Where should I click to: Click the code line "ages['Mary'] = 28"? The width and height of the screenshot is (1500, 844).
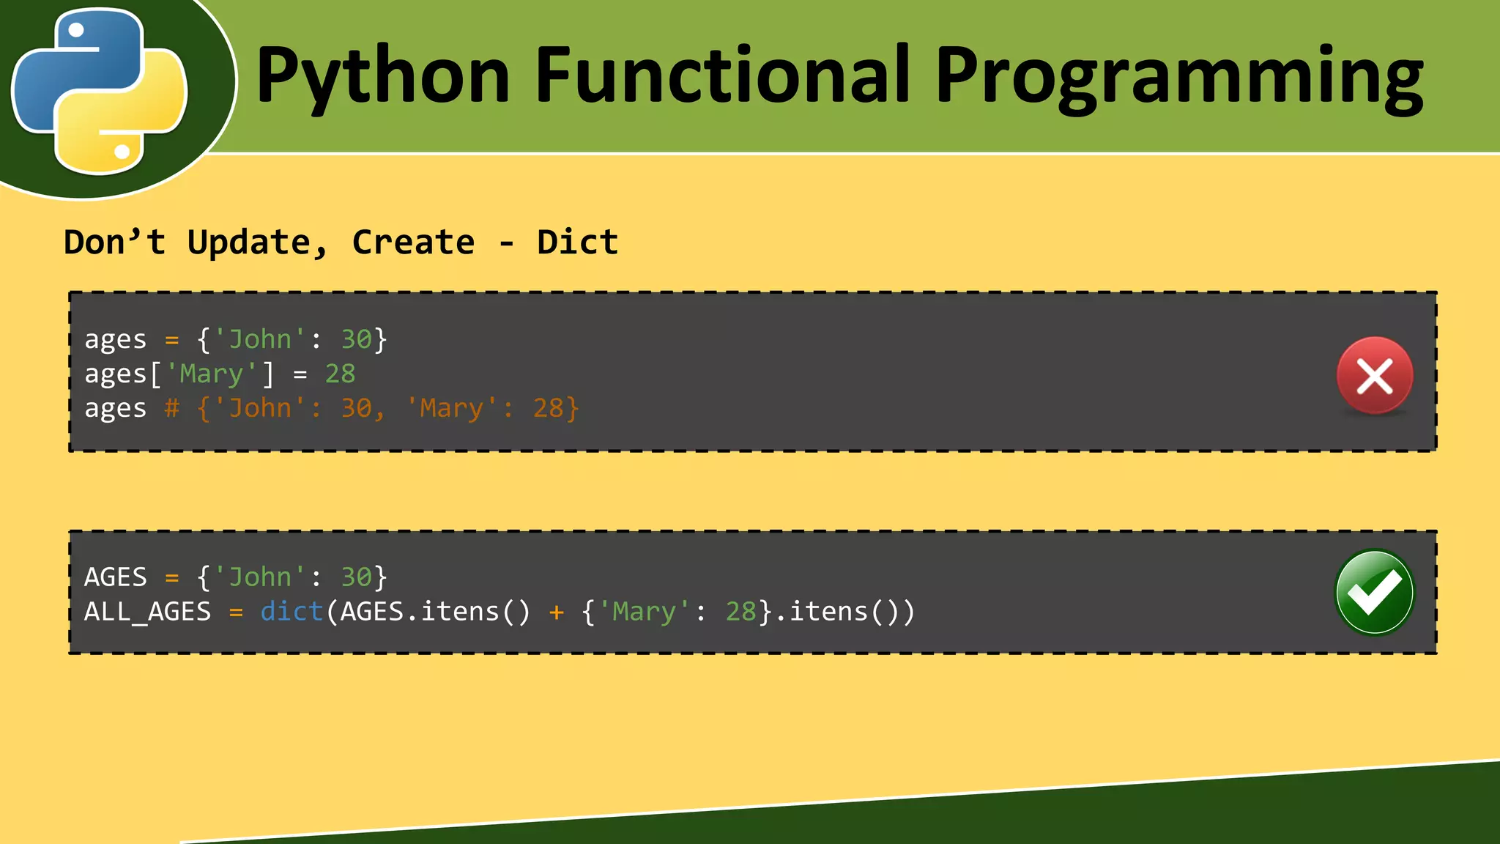[220, 374]
